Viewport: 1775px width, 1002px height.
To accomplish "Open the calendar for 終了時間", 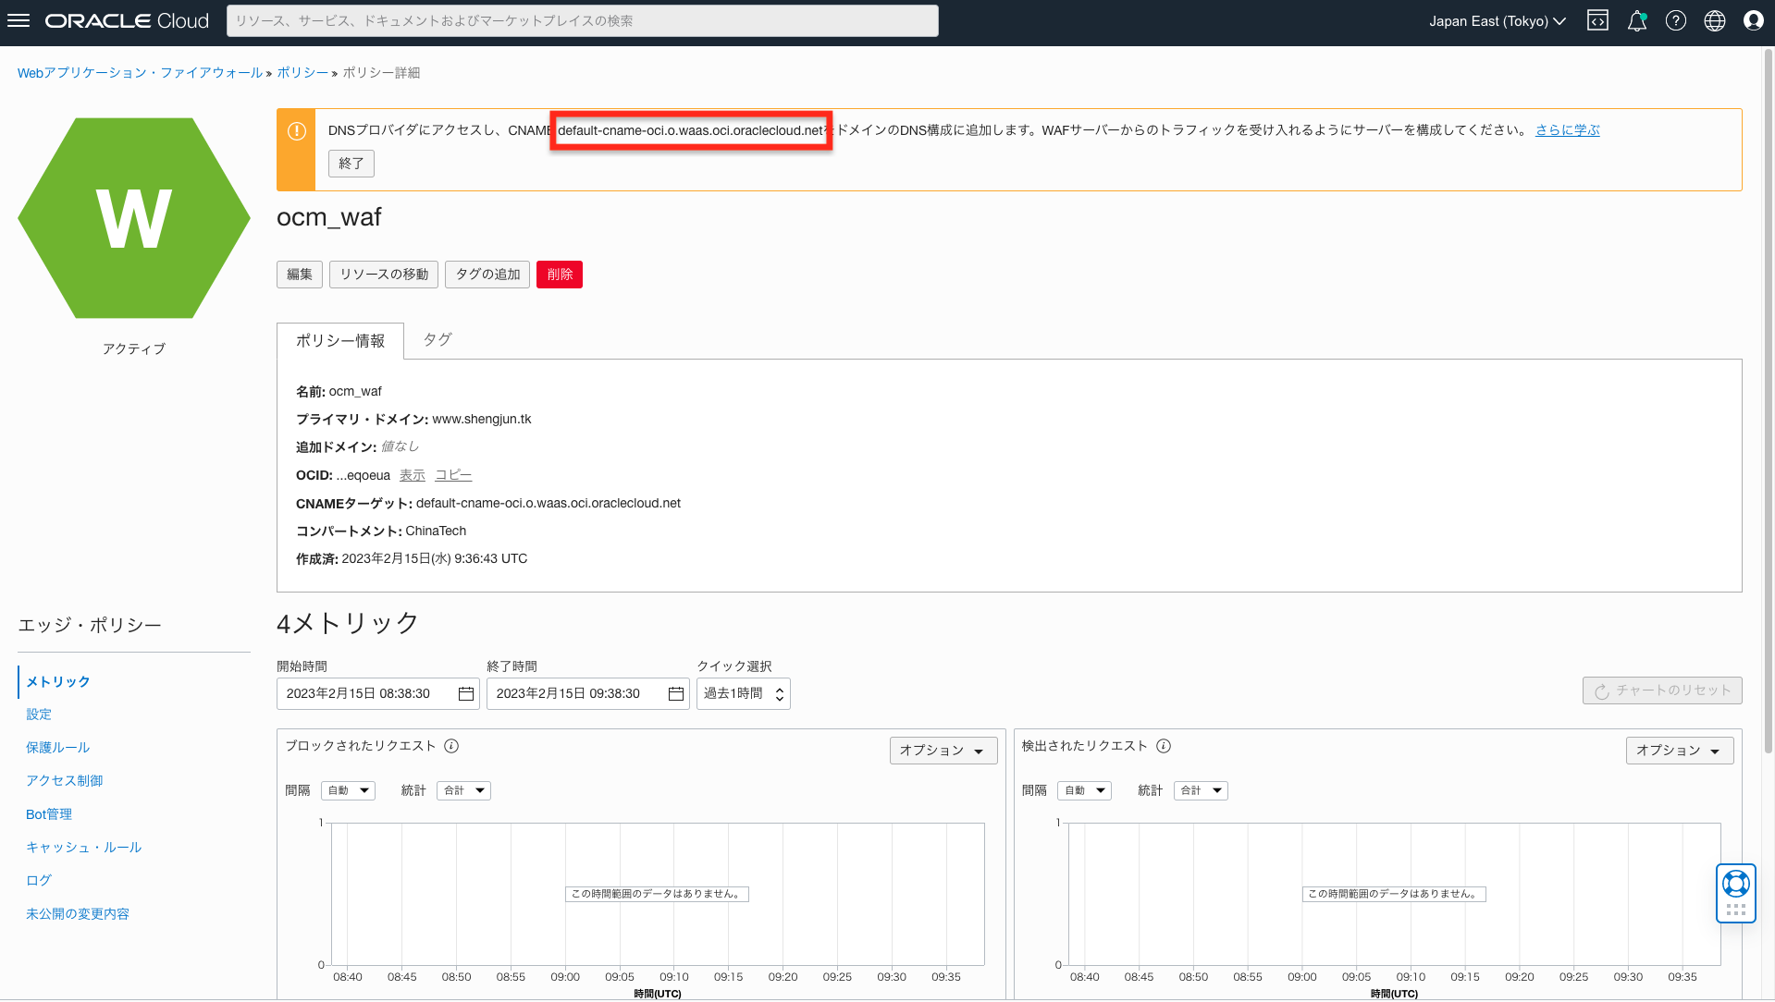I will point(676,693).
